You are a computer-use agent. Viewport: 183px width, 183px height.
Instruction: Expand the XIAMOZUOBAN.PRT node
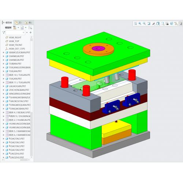[4, 52]
